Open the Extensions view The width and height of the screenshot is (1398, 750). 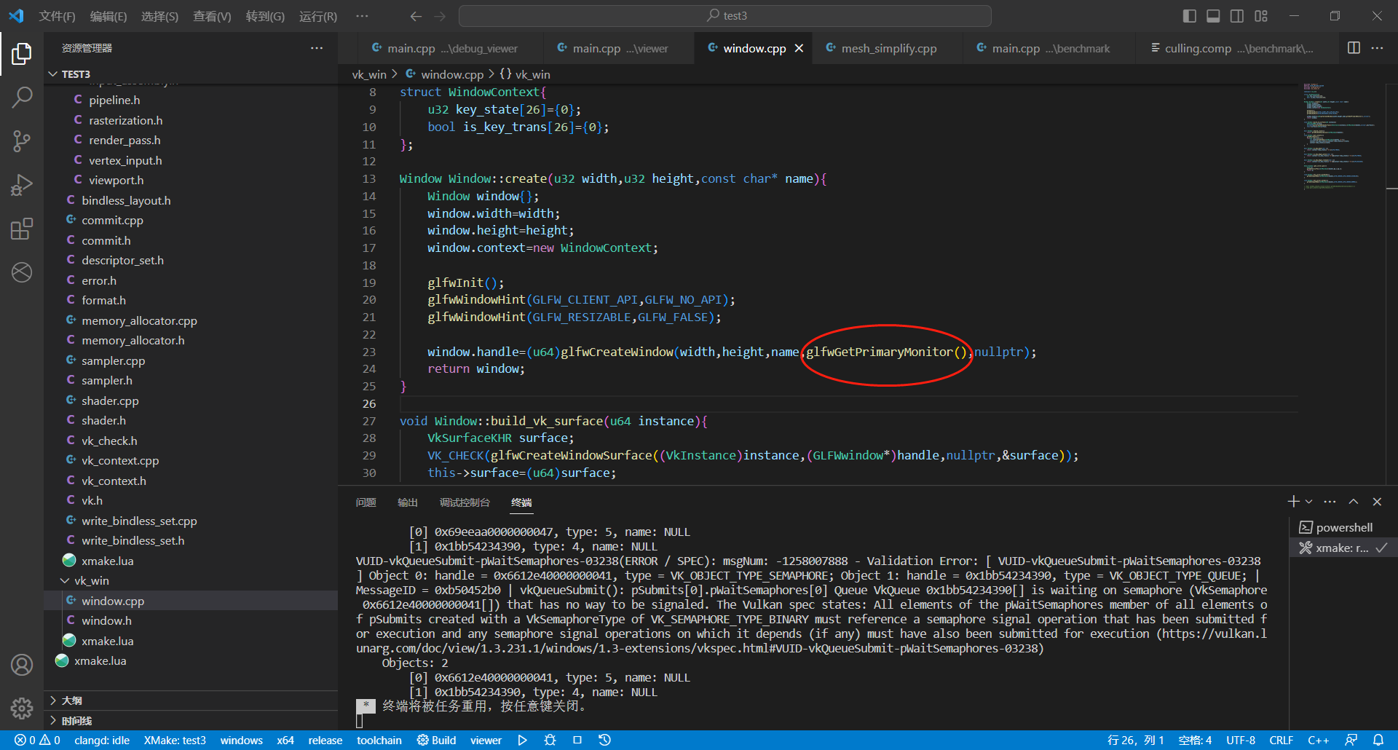(x=22, y=228)
